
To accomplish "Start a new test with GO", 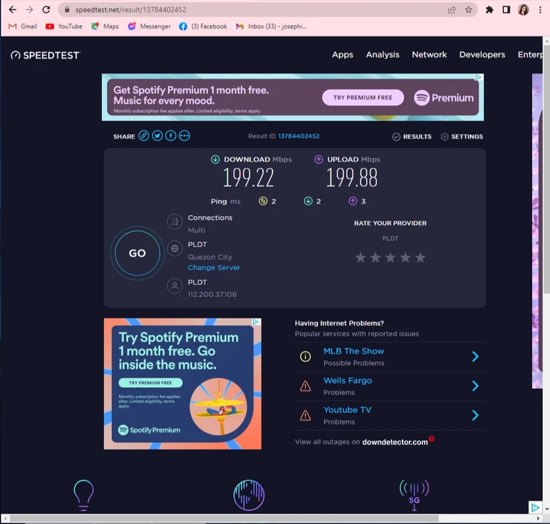I will pyautogui.click(x=137, y=253).
